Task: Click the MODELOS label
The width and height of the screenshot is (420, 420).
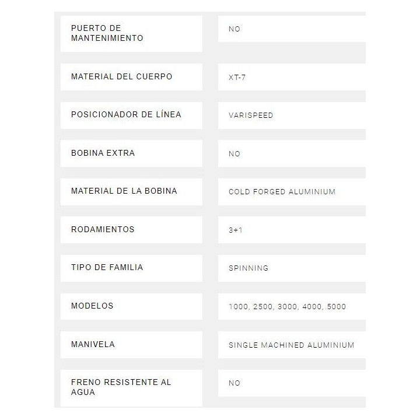Action: 92,306
